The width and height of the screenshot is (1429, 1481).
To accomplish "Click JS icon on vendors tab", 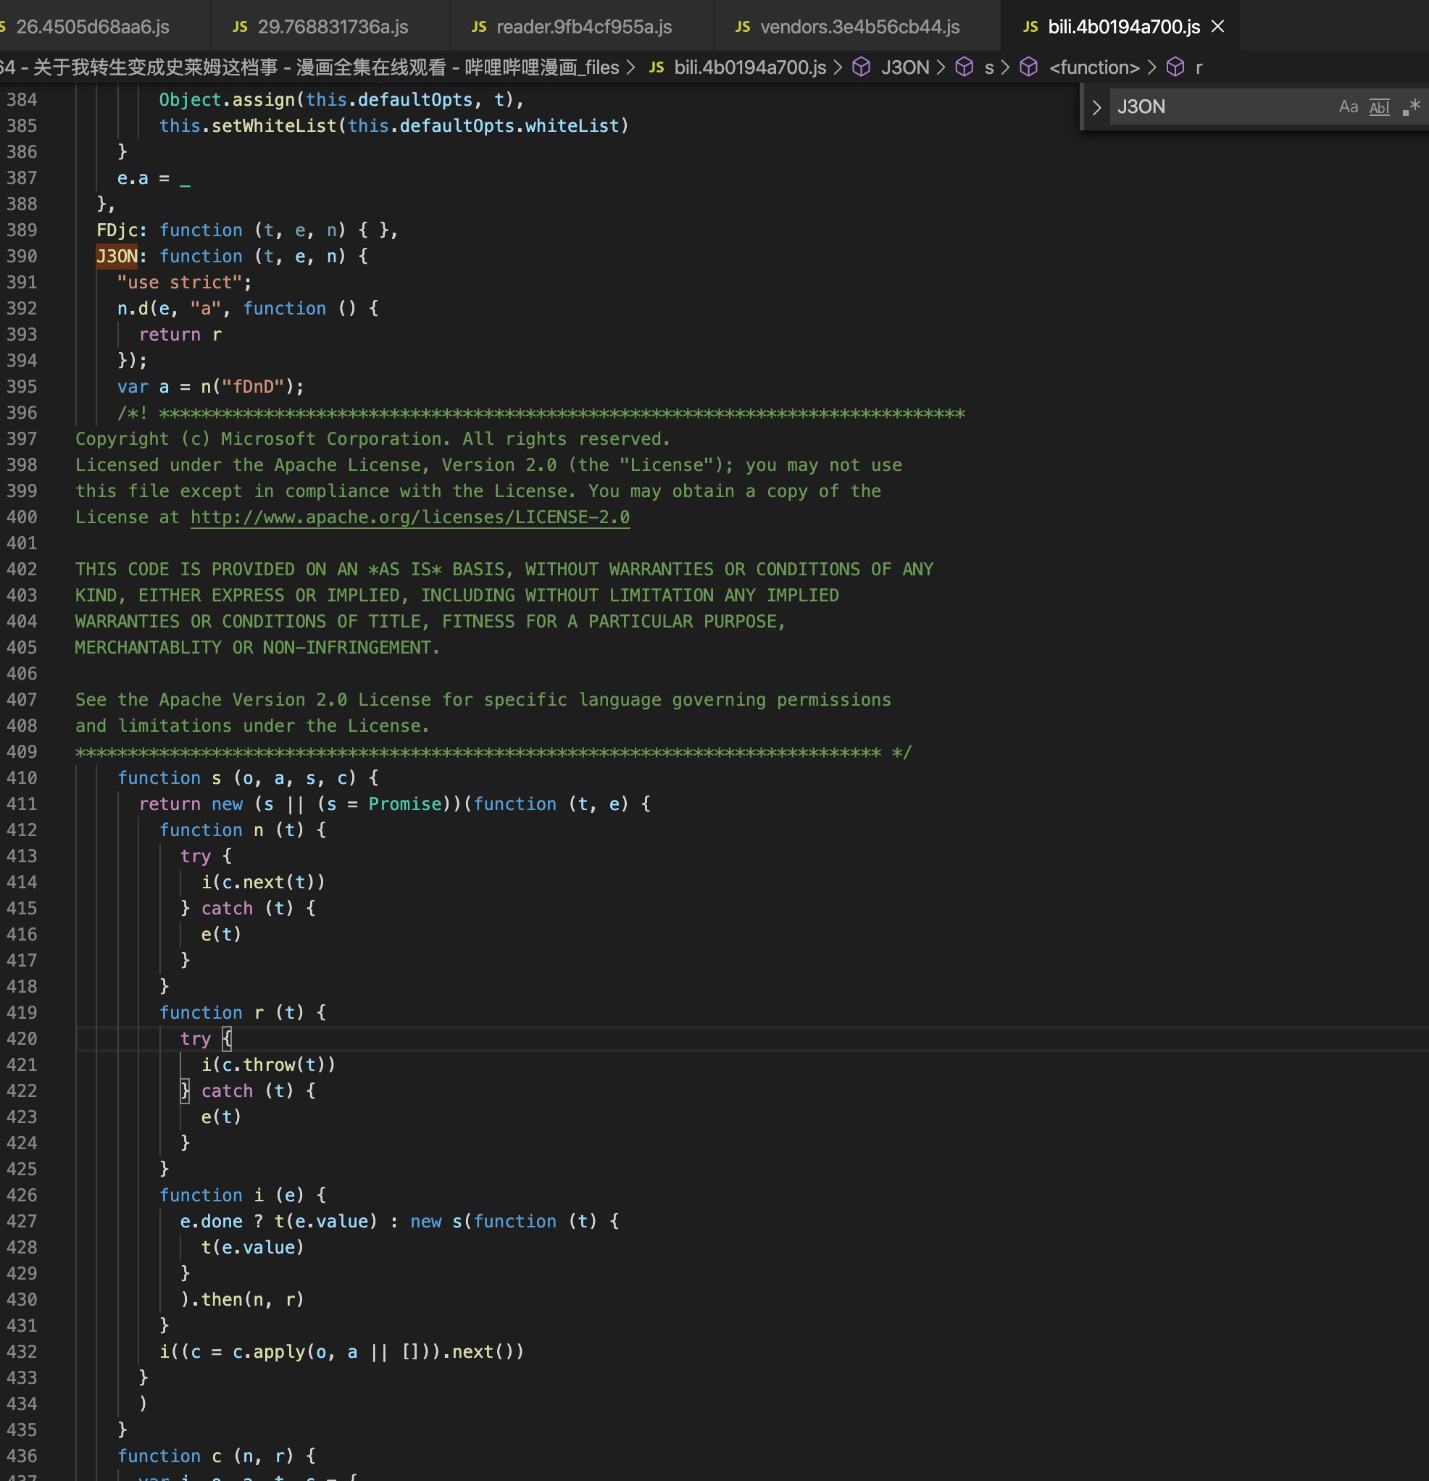I will tap(742, 26).
